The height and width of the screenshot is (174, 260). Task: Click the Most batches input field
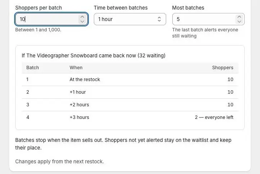(x=208, y=19)
